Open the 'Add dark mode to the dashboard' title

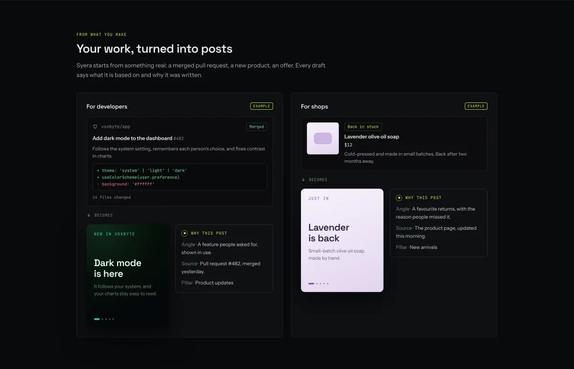(x=132, y=138)
